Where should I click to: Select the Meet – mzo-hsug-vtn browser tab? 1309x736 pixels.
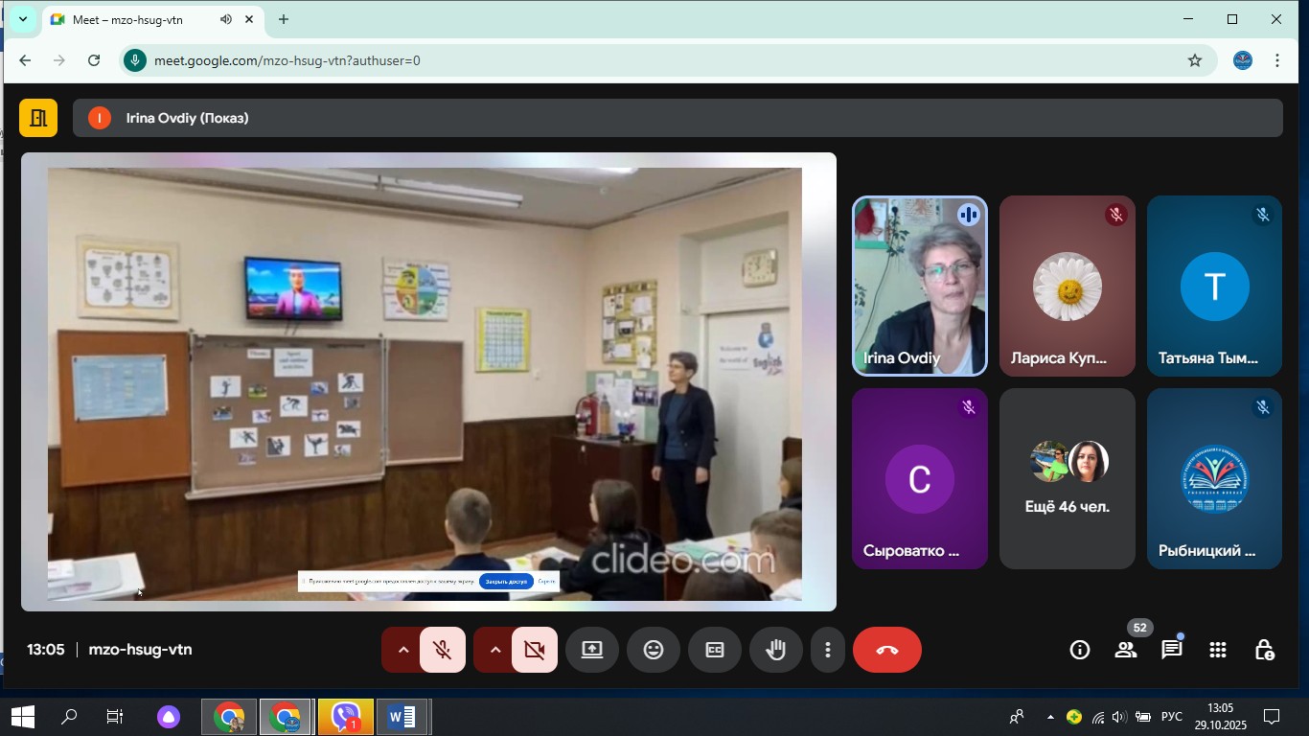point(144,19)
